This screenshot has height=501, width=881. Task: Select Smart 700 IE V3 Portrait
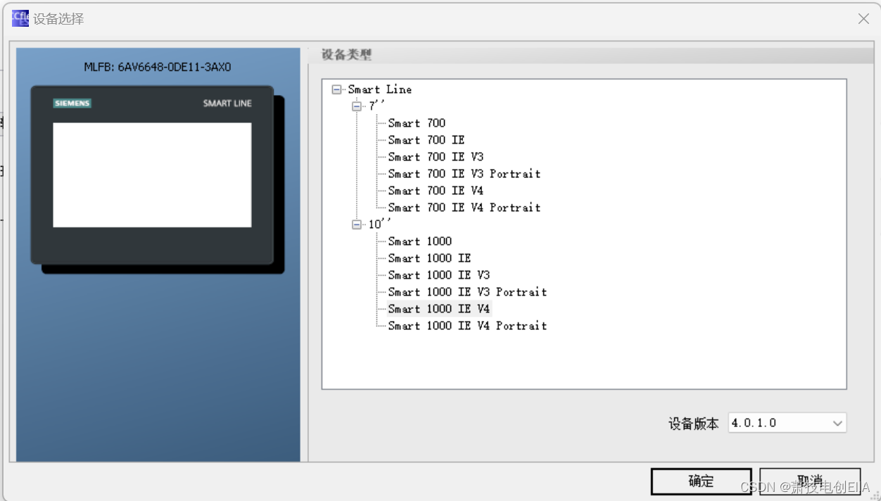(x=464, y=174)
